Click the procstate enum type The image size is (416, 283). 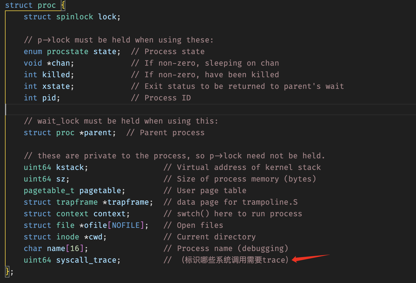pyautogui.click(x=67, y=52)
